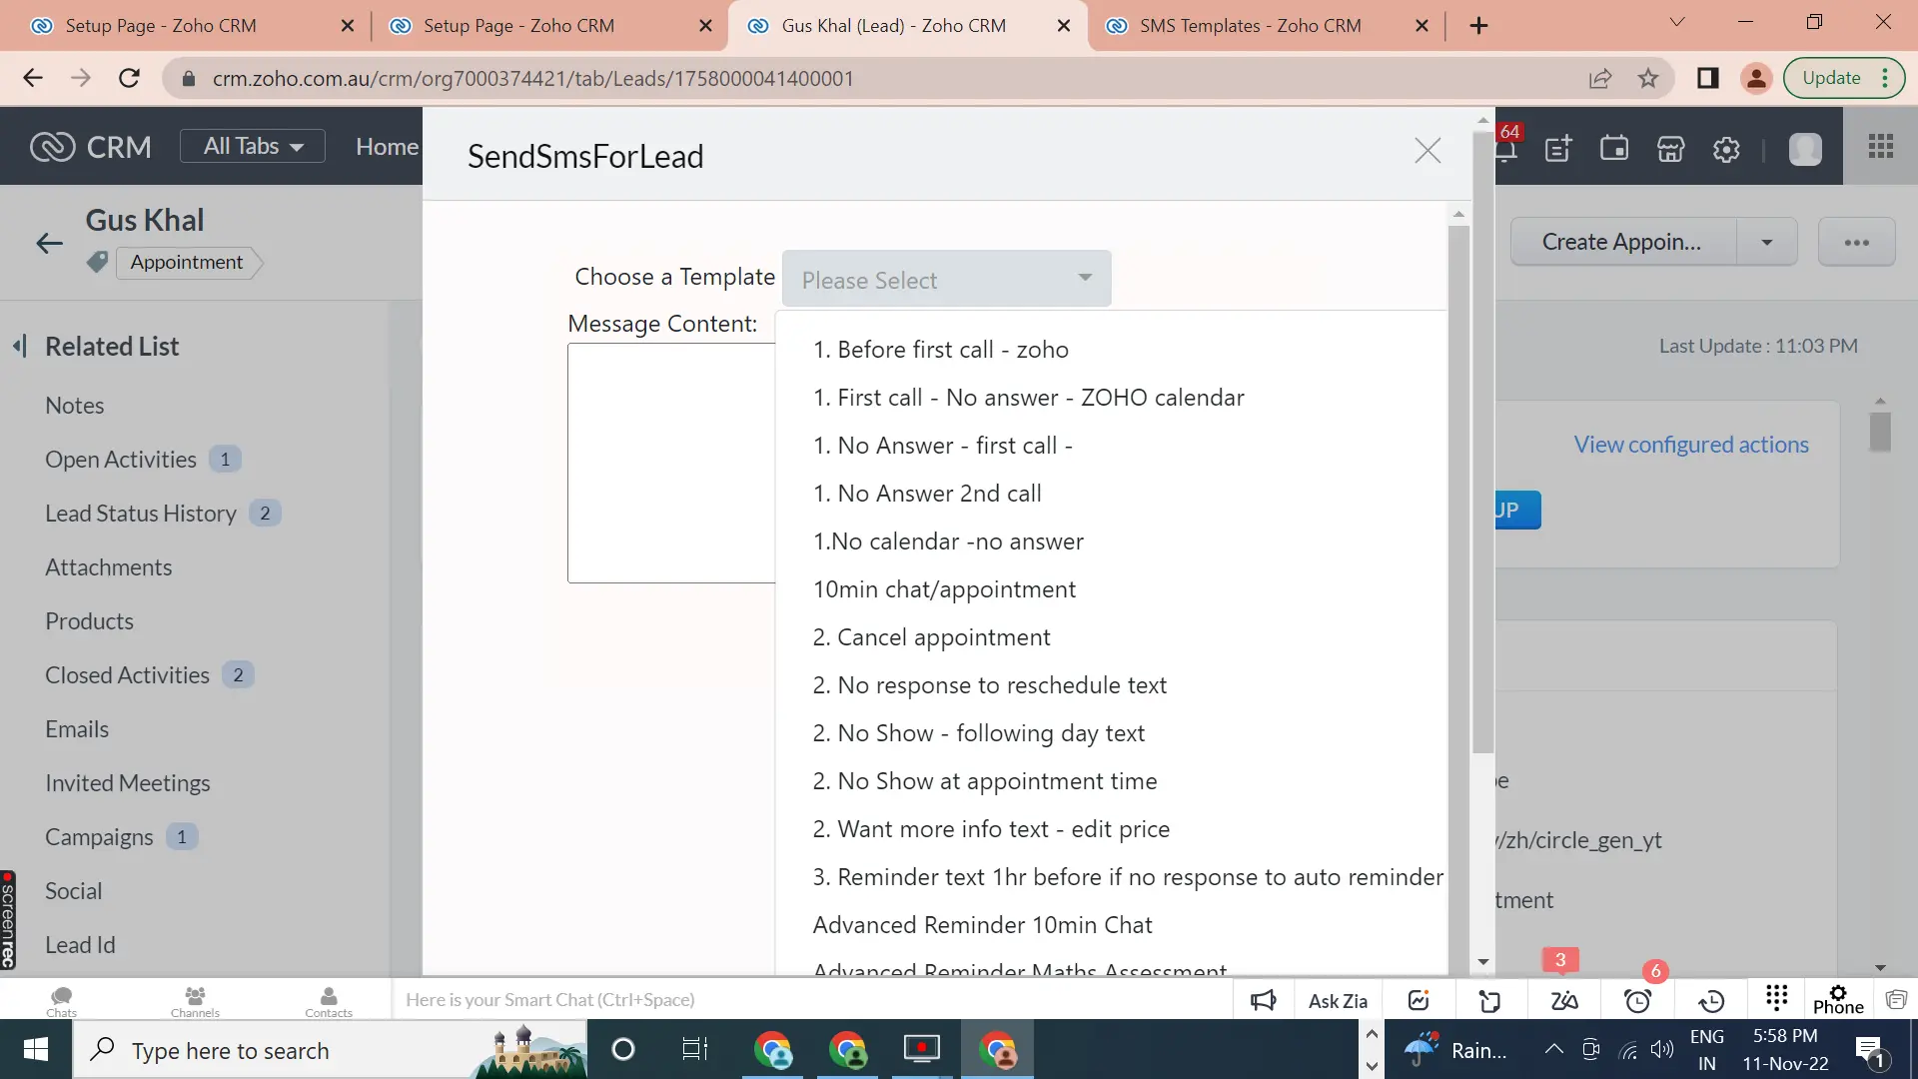Open CRM Setup via the gear icon
This screenshot has width=1918, height=1079.
1726,148
